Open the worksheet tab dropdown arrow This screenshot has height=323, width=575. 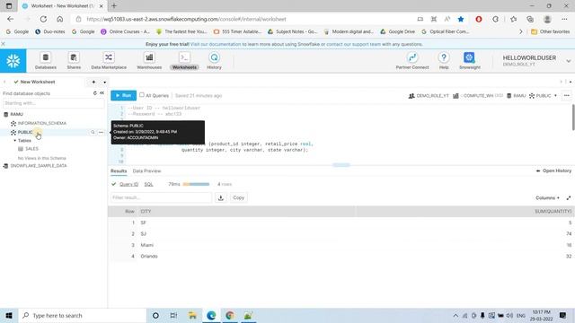pyautogui.click(x=104, y=83)
